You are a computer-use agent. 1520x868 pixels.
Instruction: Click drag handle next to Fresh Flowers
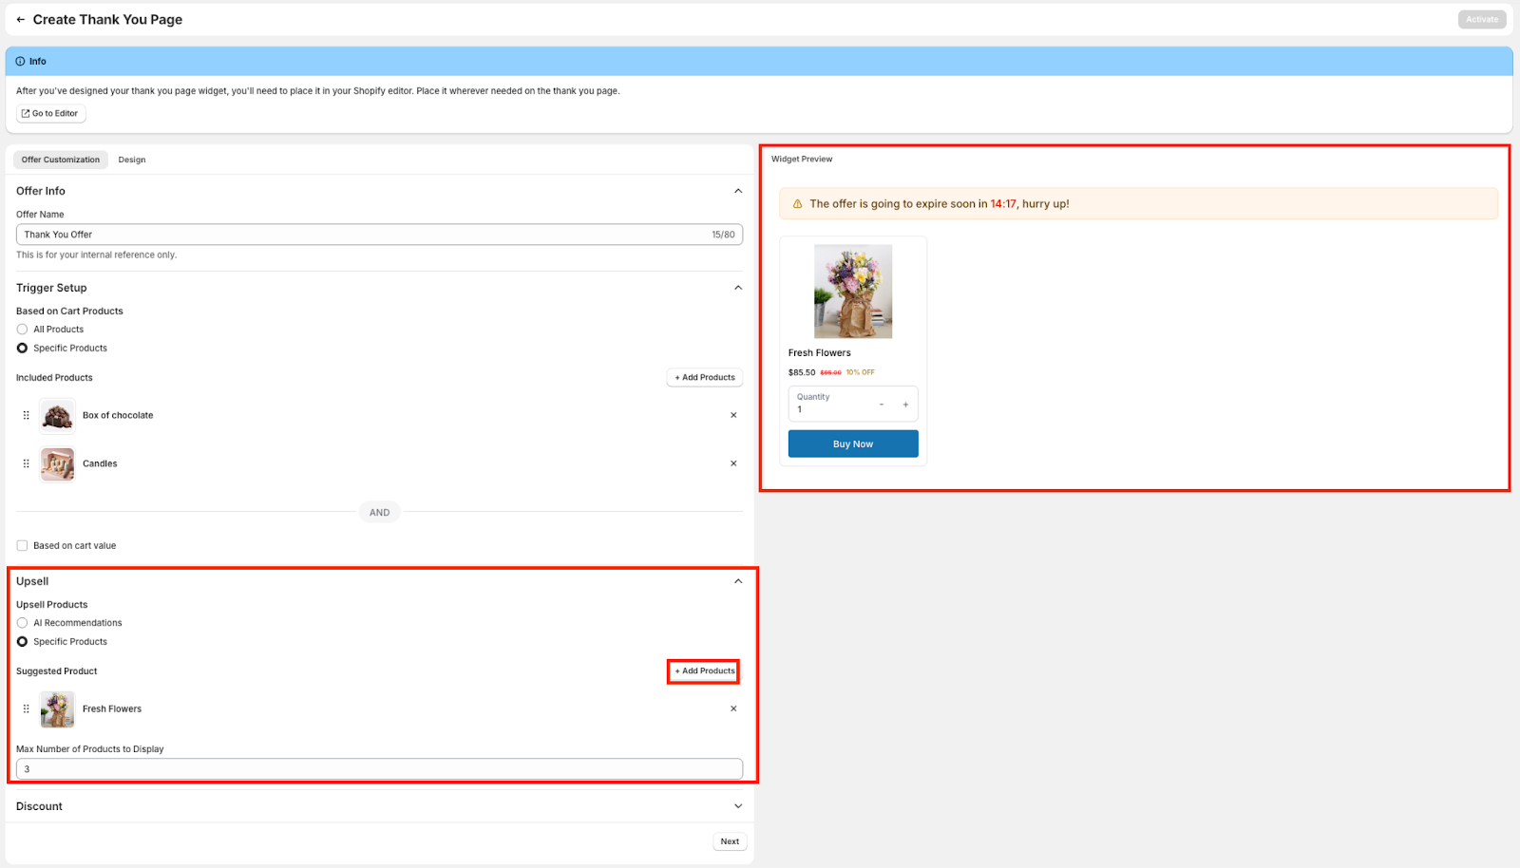[27, 708]
